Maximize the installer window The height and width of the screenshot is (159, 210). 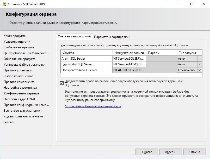pos(192,4)
